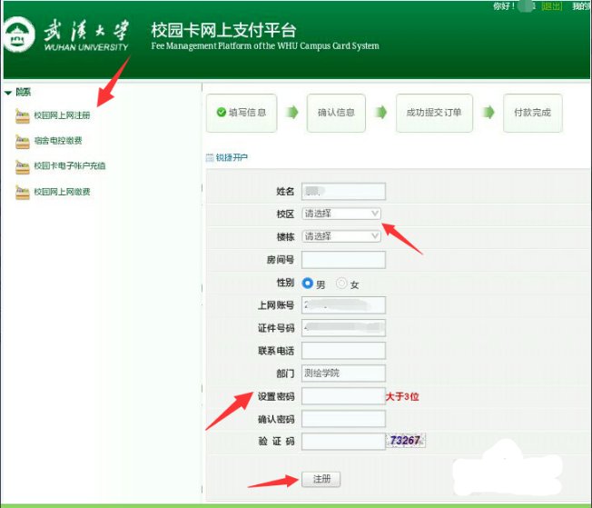The width and height of the screenshot is (592, 508).
Task: Click the 填写信息 step box
Action: [242, 113]
